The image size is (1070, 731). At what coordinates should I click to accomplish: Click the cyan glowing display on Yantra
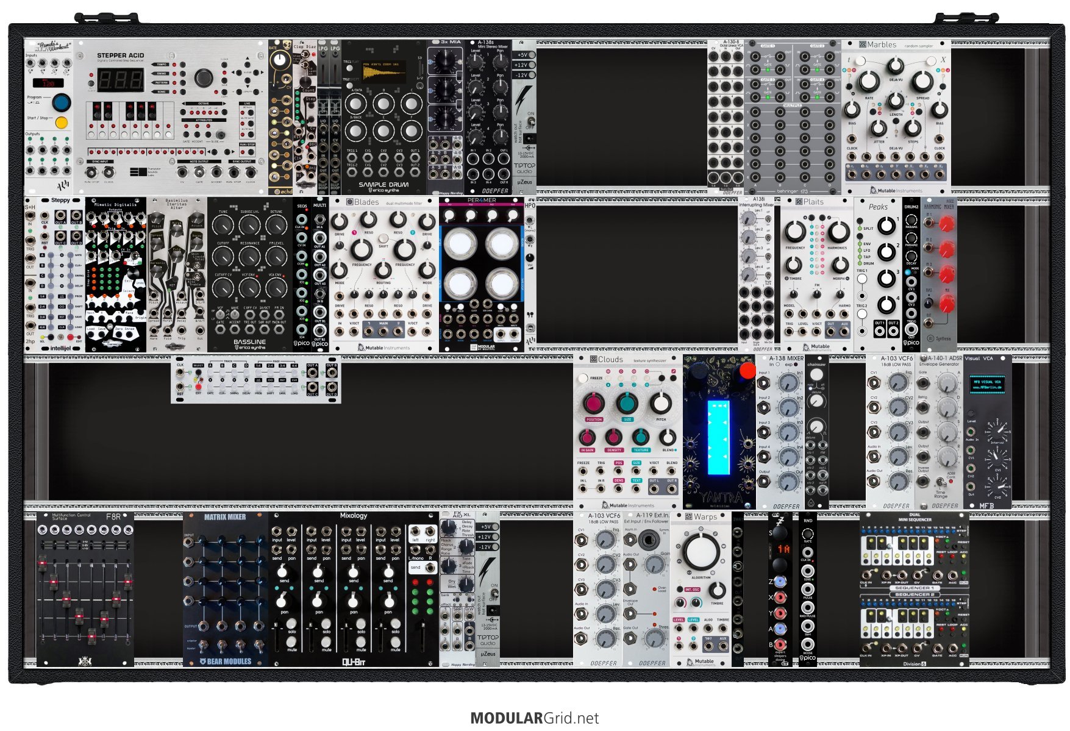[718, 437]
